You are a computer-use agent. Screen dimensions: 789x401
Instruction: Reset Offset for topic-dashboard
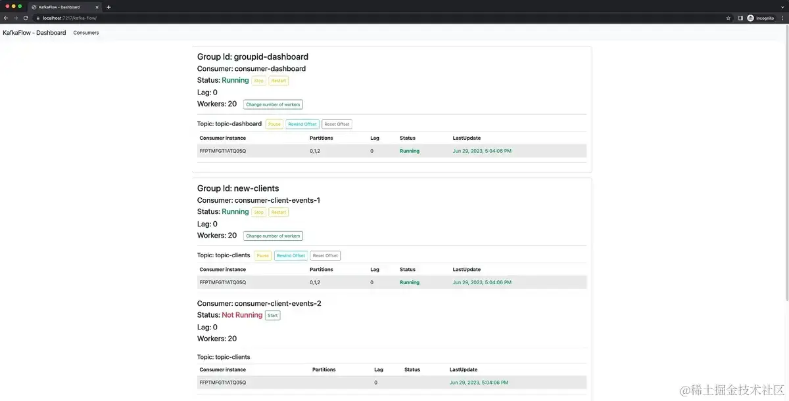(x=337, y=124)
